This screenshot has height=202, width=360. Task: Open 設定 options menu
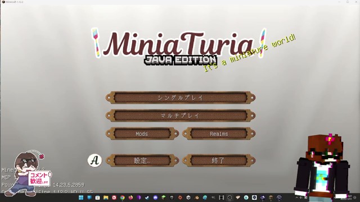[x=142, y=160]
